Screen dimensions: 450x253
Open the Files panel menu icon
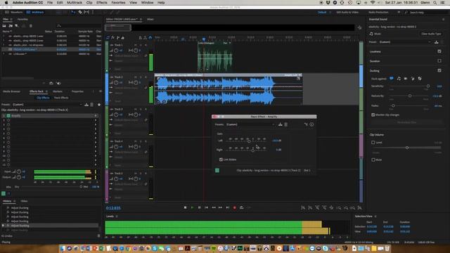[x=11, y=19]
